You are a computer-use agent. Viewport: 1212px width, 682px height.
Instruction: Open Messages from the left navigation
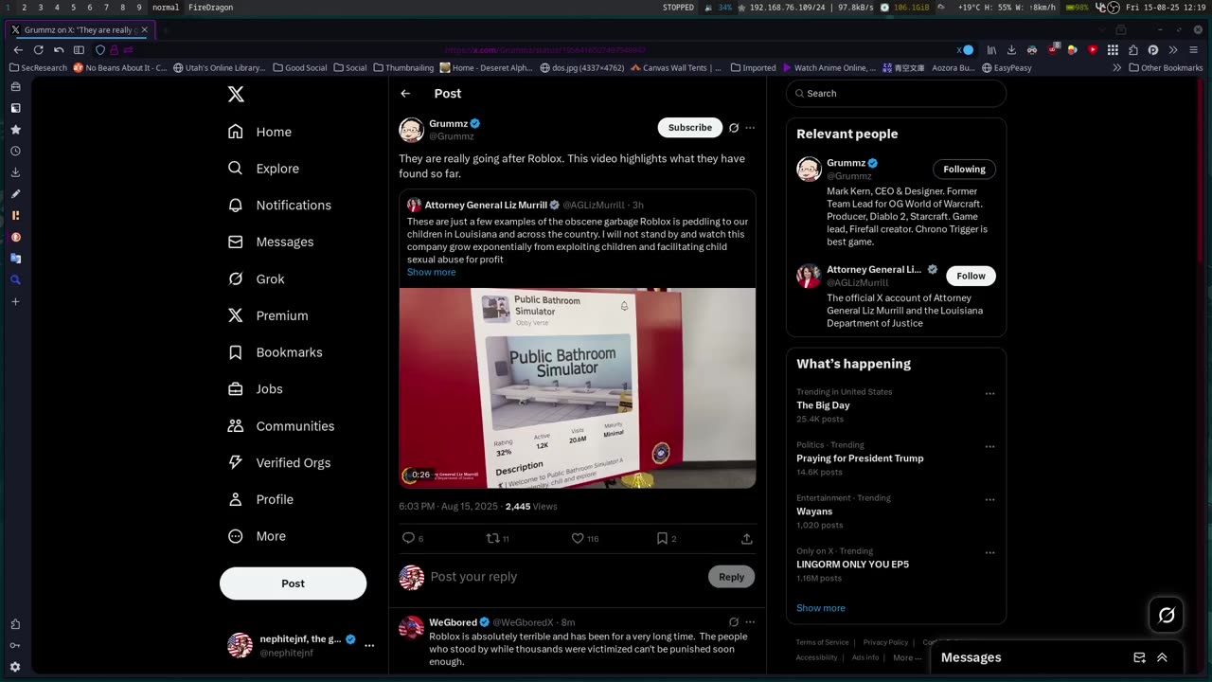(272, 242)
